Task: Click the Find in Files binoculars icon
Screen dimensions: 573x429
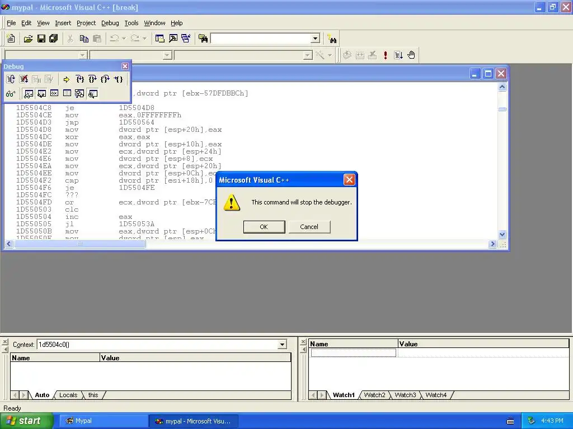Action: 203,39
